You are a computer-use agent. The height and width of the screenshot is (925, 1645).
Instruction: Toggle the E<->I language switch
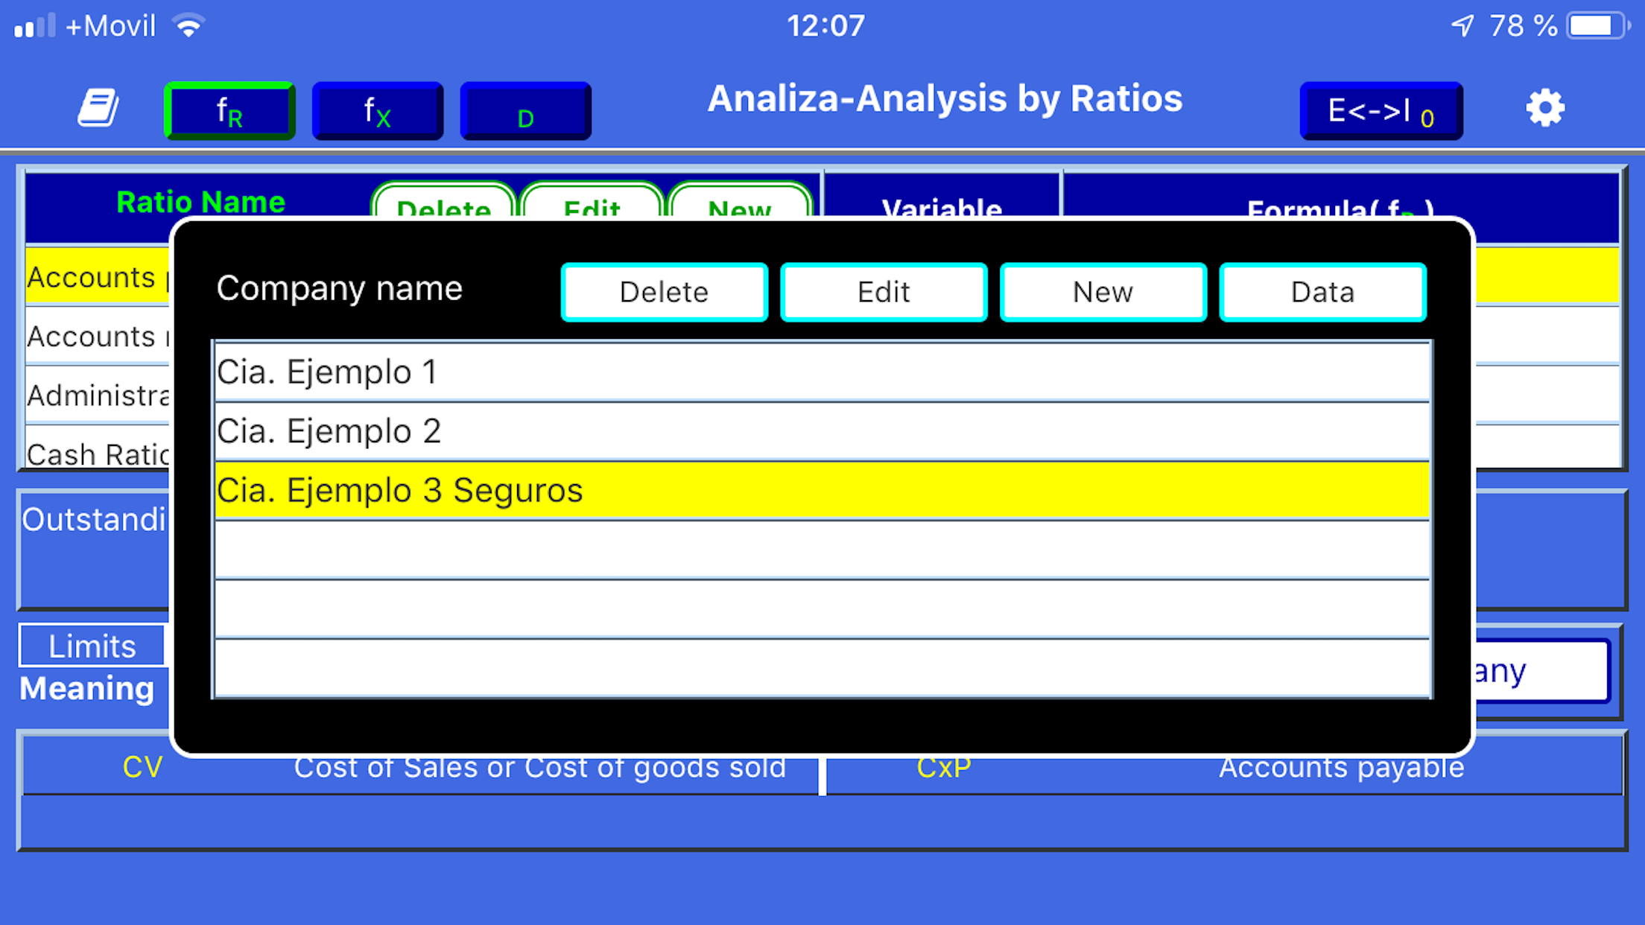click(x=1381, y=111)
